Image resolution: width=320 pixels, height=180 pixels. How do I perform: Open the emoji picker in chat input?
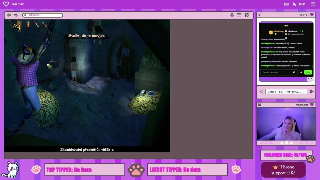pos(294,72)
